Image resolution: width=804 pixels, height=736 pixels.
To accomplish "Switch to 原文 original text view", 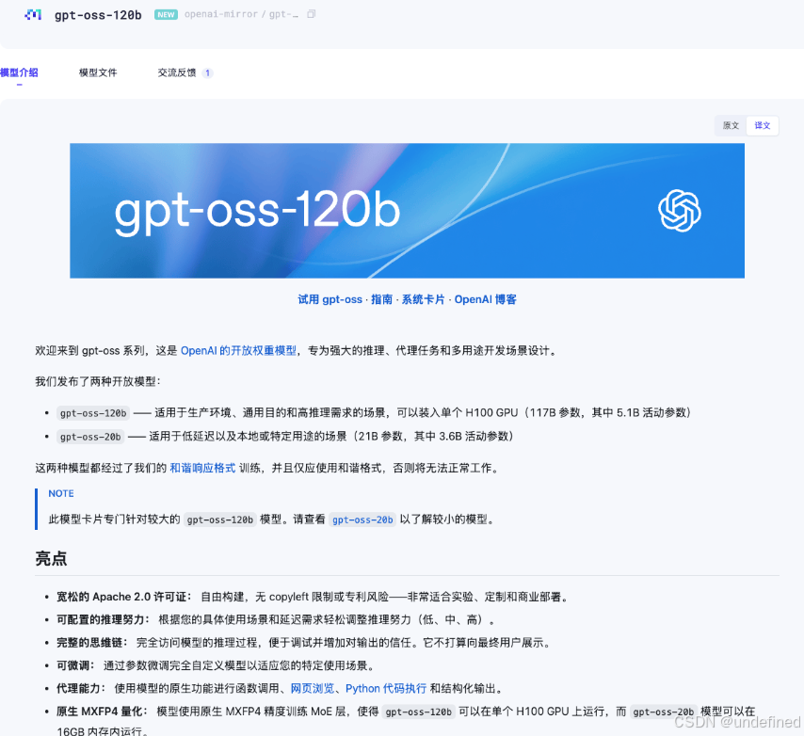I will tap(731, 125).
